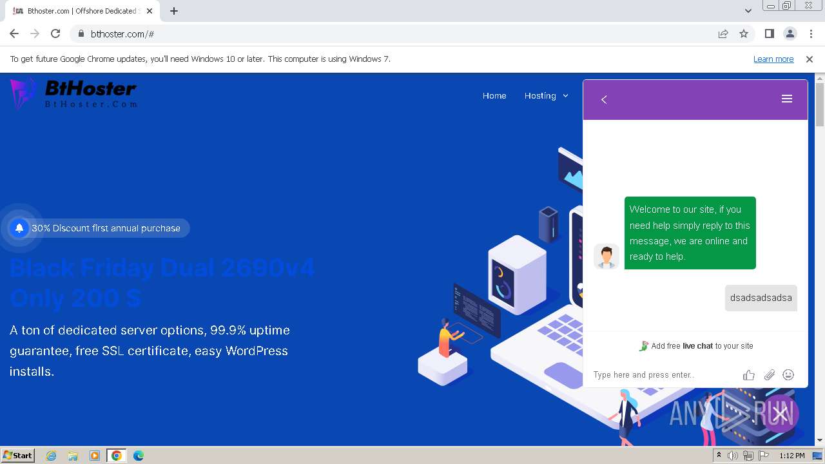The height and width of the screenshot is (464, 825).
Task: Click the network tray icon
Action: 748,456
